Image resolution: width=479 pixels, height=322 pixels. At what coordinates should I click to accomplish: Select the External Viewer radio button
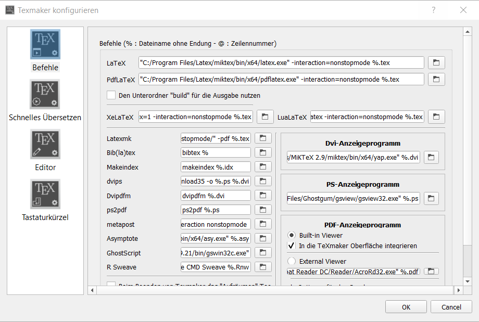tap(292, 261)
